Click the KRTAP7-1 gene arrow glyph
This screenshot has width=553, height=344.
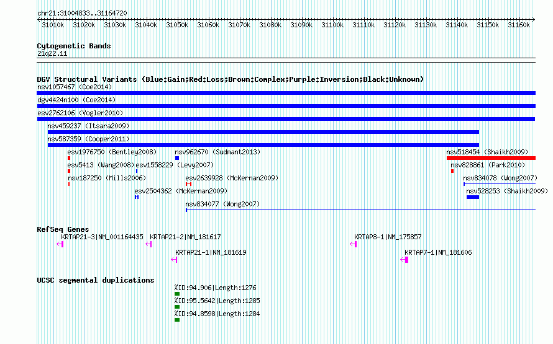pos(404,260)
